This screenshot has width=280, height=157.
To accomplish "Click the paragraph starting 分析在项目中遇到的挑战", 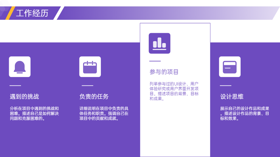I will 34,113.
